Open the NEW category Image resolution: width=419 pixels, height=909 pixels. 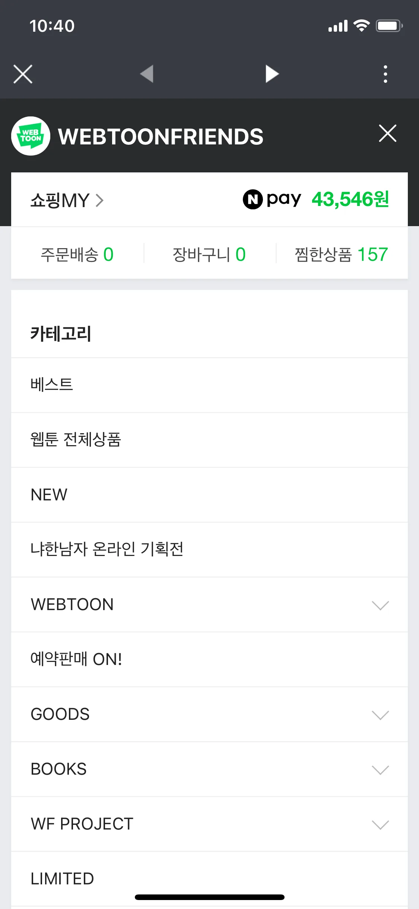209,495
